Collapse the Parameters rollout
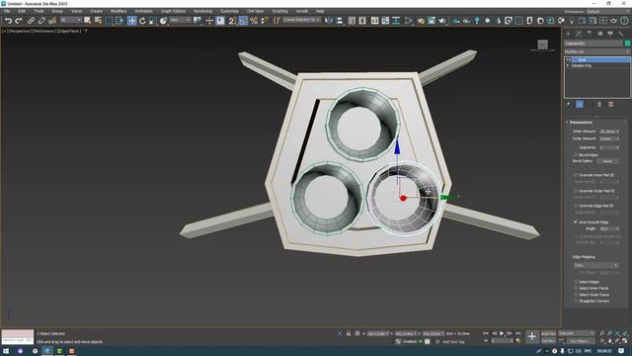The height and width of the screenshot is (356, 632). (x=581, y=122)
